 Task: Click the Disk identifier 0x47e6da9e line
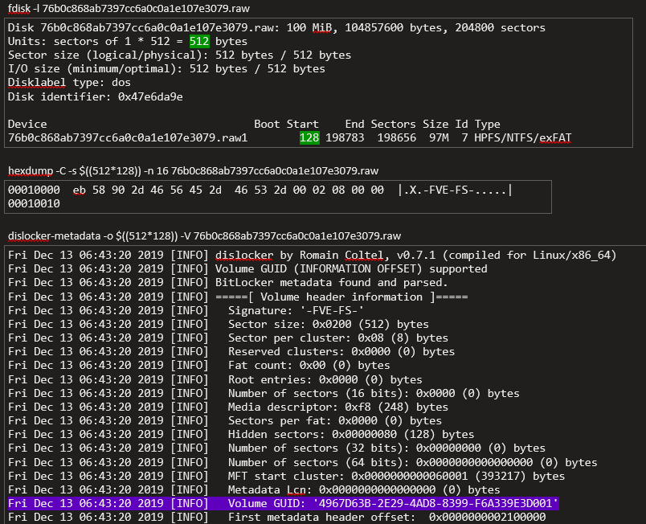click(x=95, y=97)
